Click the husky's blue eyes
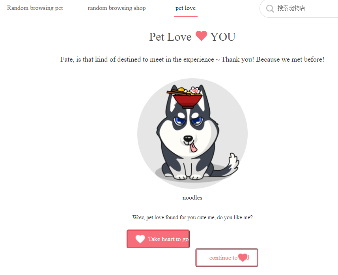 pyautogui.click(x=189, y=121)
